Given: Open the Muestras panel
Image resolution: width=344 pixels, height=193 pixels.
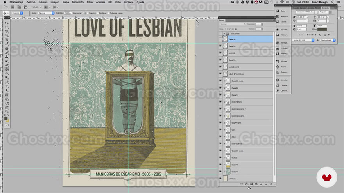Looking at the screenshot, I should (x=283, y=16).
